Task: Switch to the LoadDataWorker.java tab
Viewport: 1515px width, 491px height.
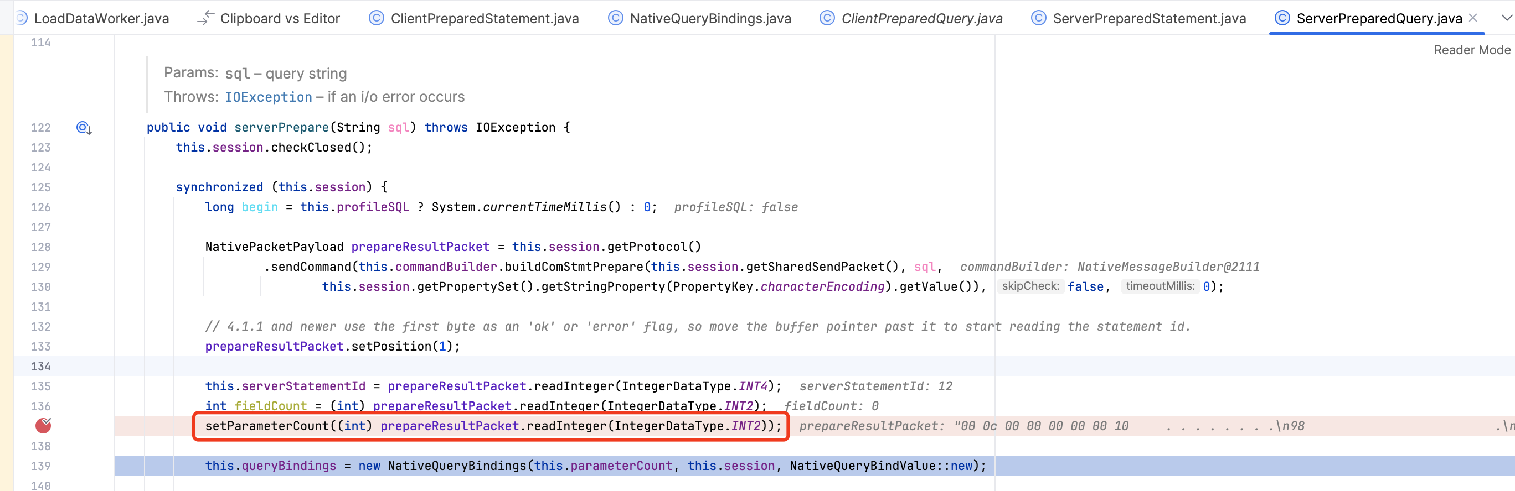Action: [x=101, y=18]
